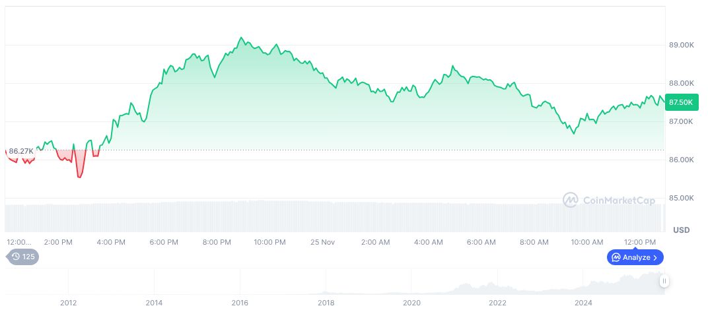Select the 2016 year on the navigator timeline
The image size is (708, 310).
tap(240, 303)
